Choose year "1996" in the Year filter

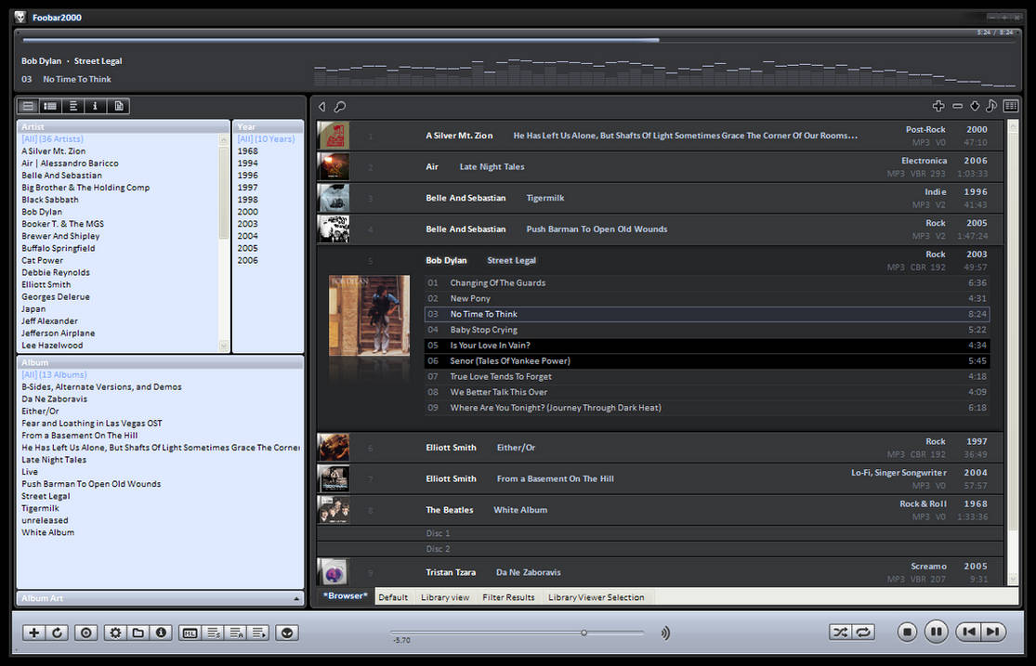click(248, 176)
